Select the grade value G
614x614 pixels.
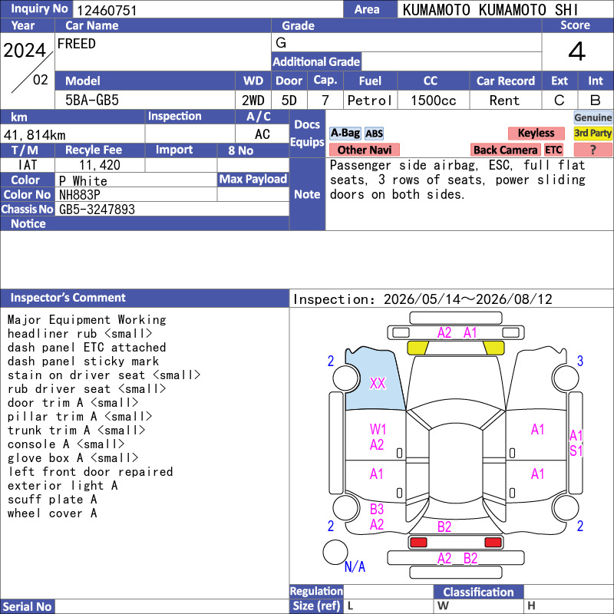tap(281, 43)
